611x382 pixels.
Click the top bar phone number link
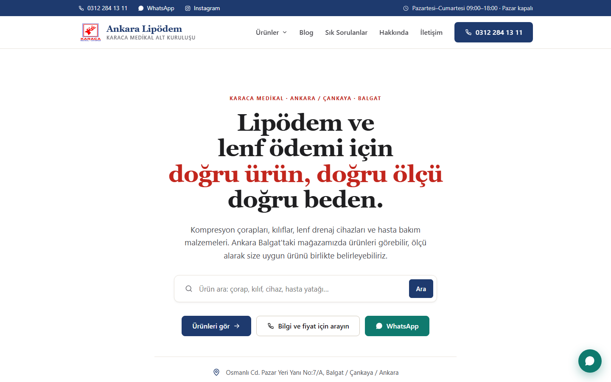point(103,8)
